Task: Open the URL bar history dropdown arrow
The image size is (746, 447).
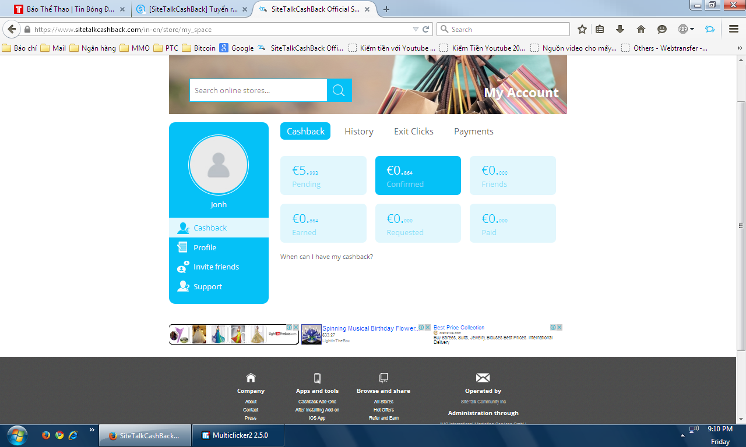Action: tap(416, 29)
